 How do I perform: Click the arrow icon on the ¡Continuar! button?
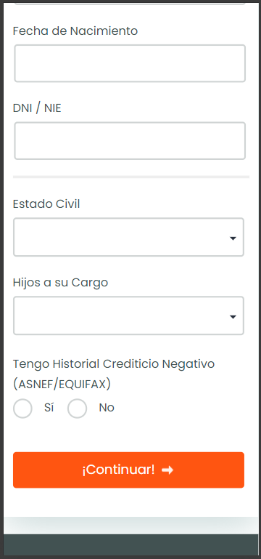pyautogui.click(x=167, y=470)
